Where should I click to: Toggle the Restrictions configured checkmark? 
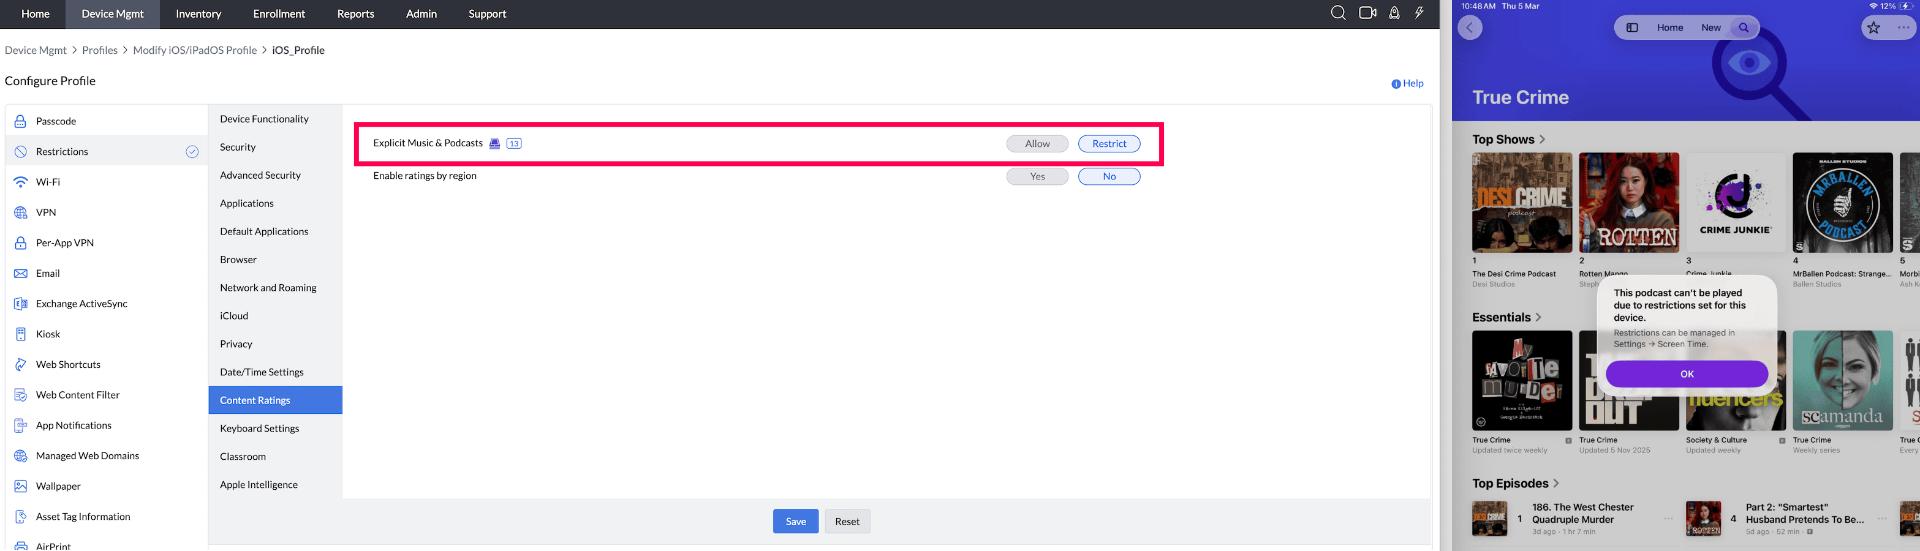(192, 152)
